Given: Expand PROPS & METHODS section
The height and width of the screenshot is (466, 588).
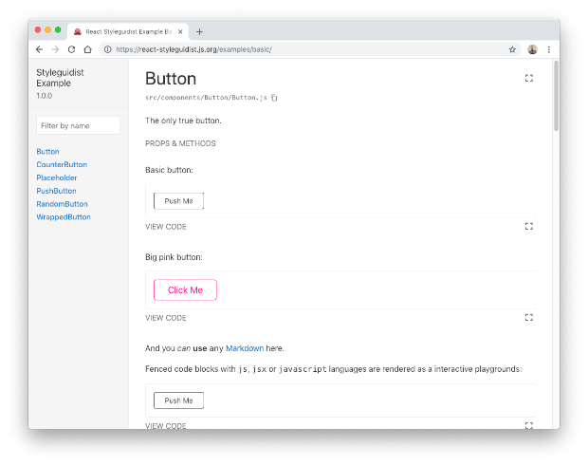Looking at the screenshot, I should (180, 143).
